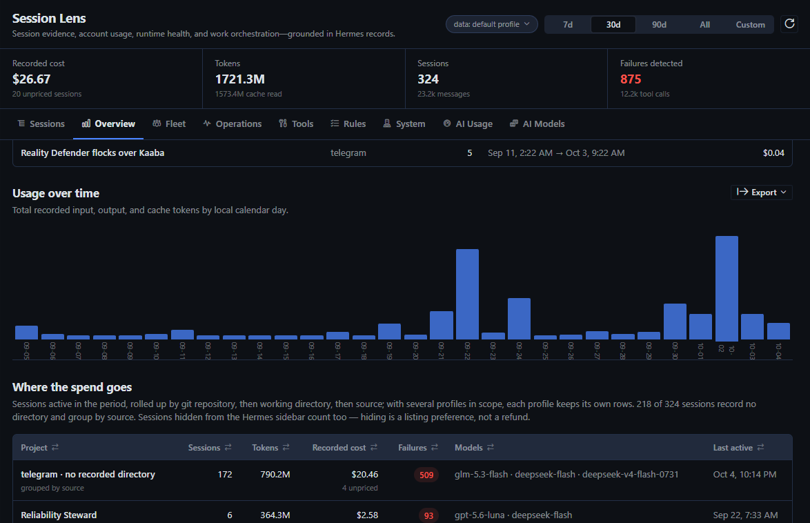Expand the Export dropdown chevron

pos(784,193)
